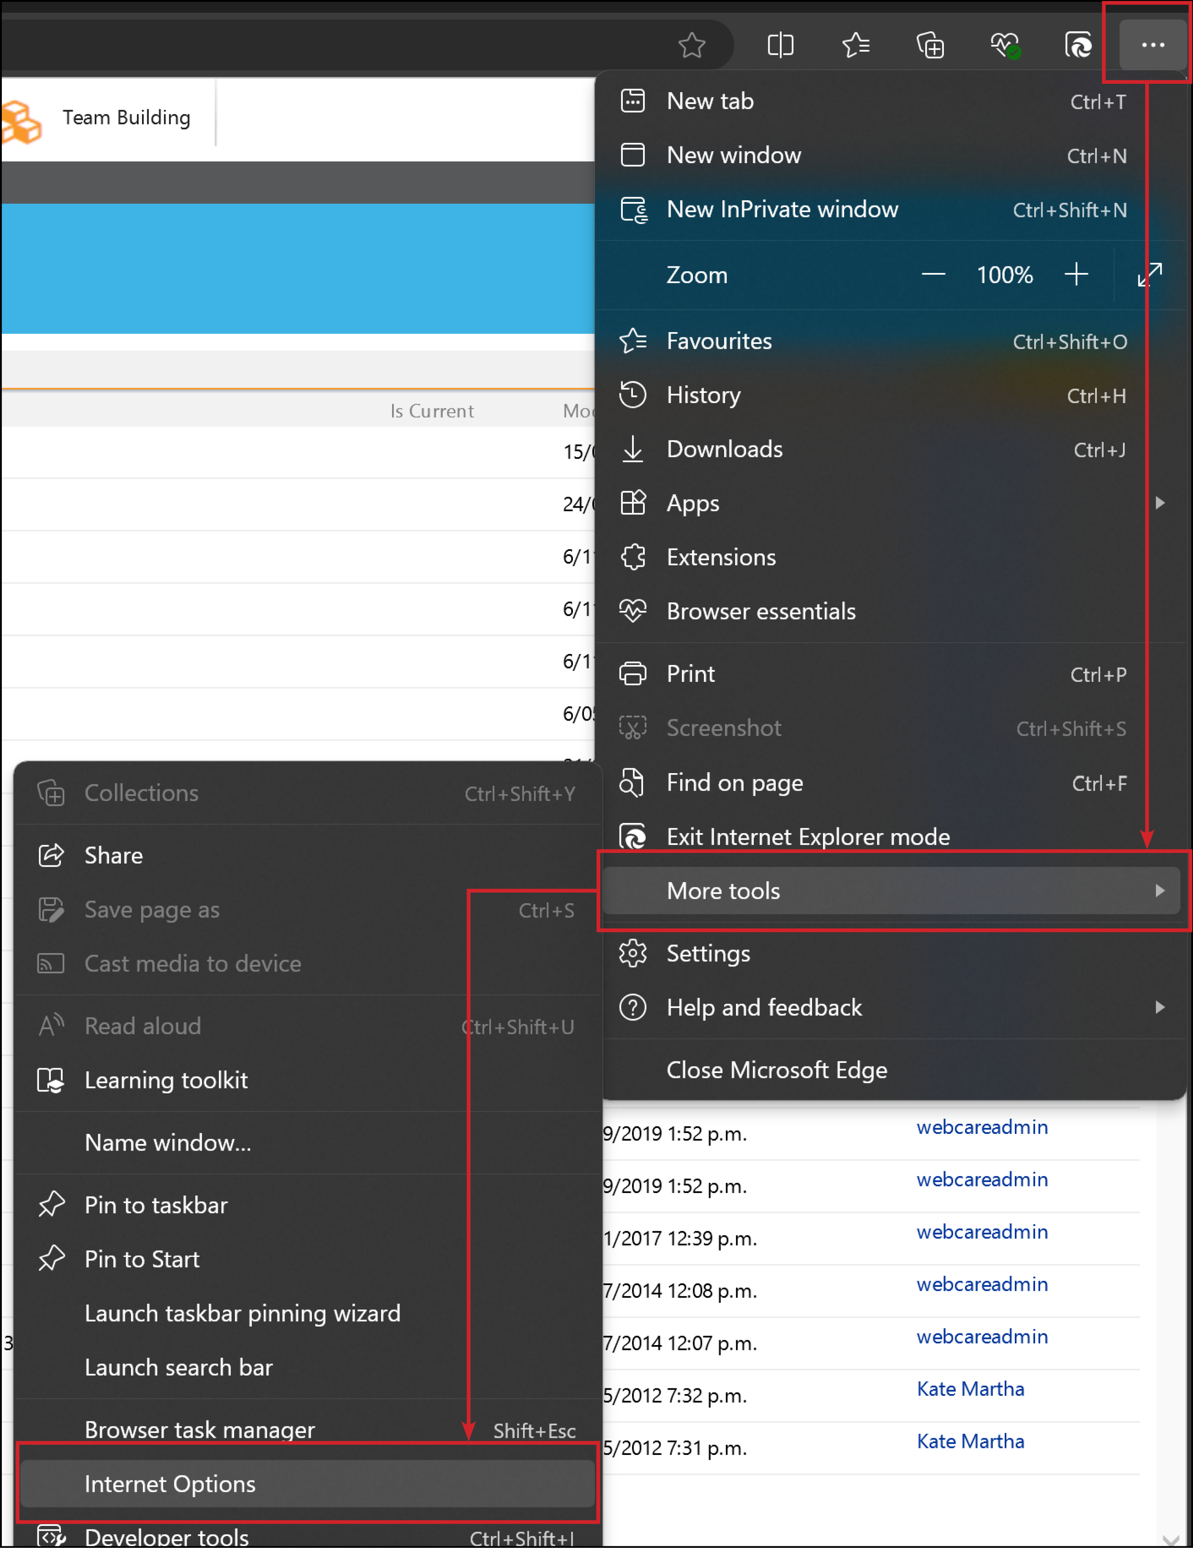The image size is (1193, 1548).
Task: Toggle Split screen toolbar icon
Action: (781, 46)
